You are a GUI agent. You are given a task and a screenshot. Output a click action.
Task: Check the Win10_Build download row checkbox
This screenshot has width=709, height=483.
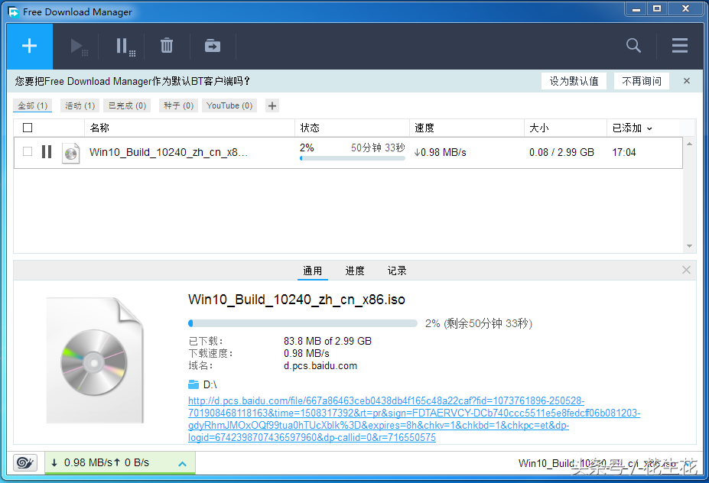[28, 151]
